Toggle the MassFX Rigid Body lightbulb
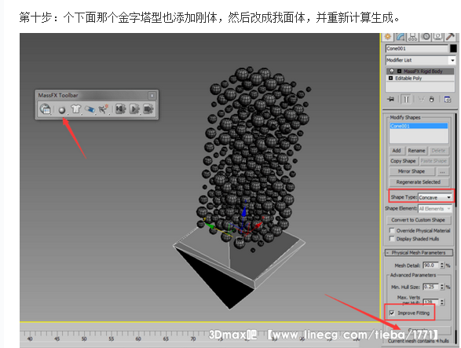Screen dimensions: 461x348 [392, 71]
